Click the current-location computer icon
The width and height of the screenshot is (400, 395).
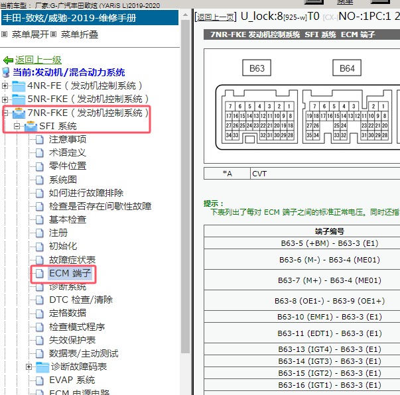5,72
